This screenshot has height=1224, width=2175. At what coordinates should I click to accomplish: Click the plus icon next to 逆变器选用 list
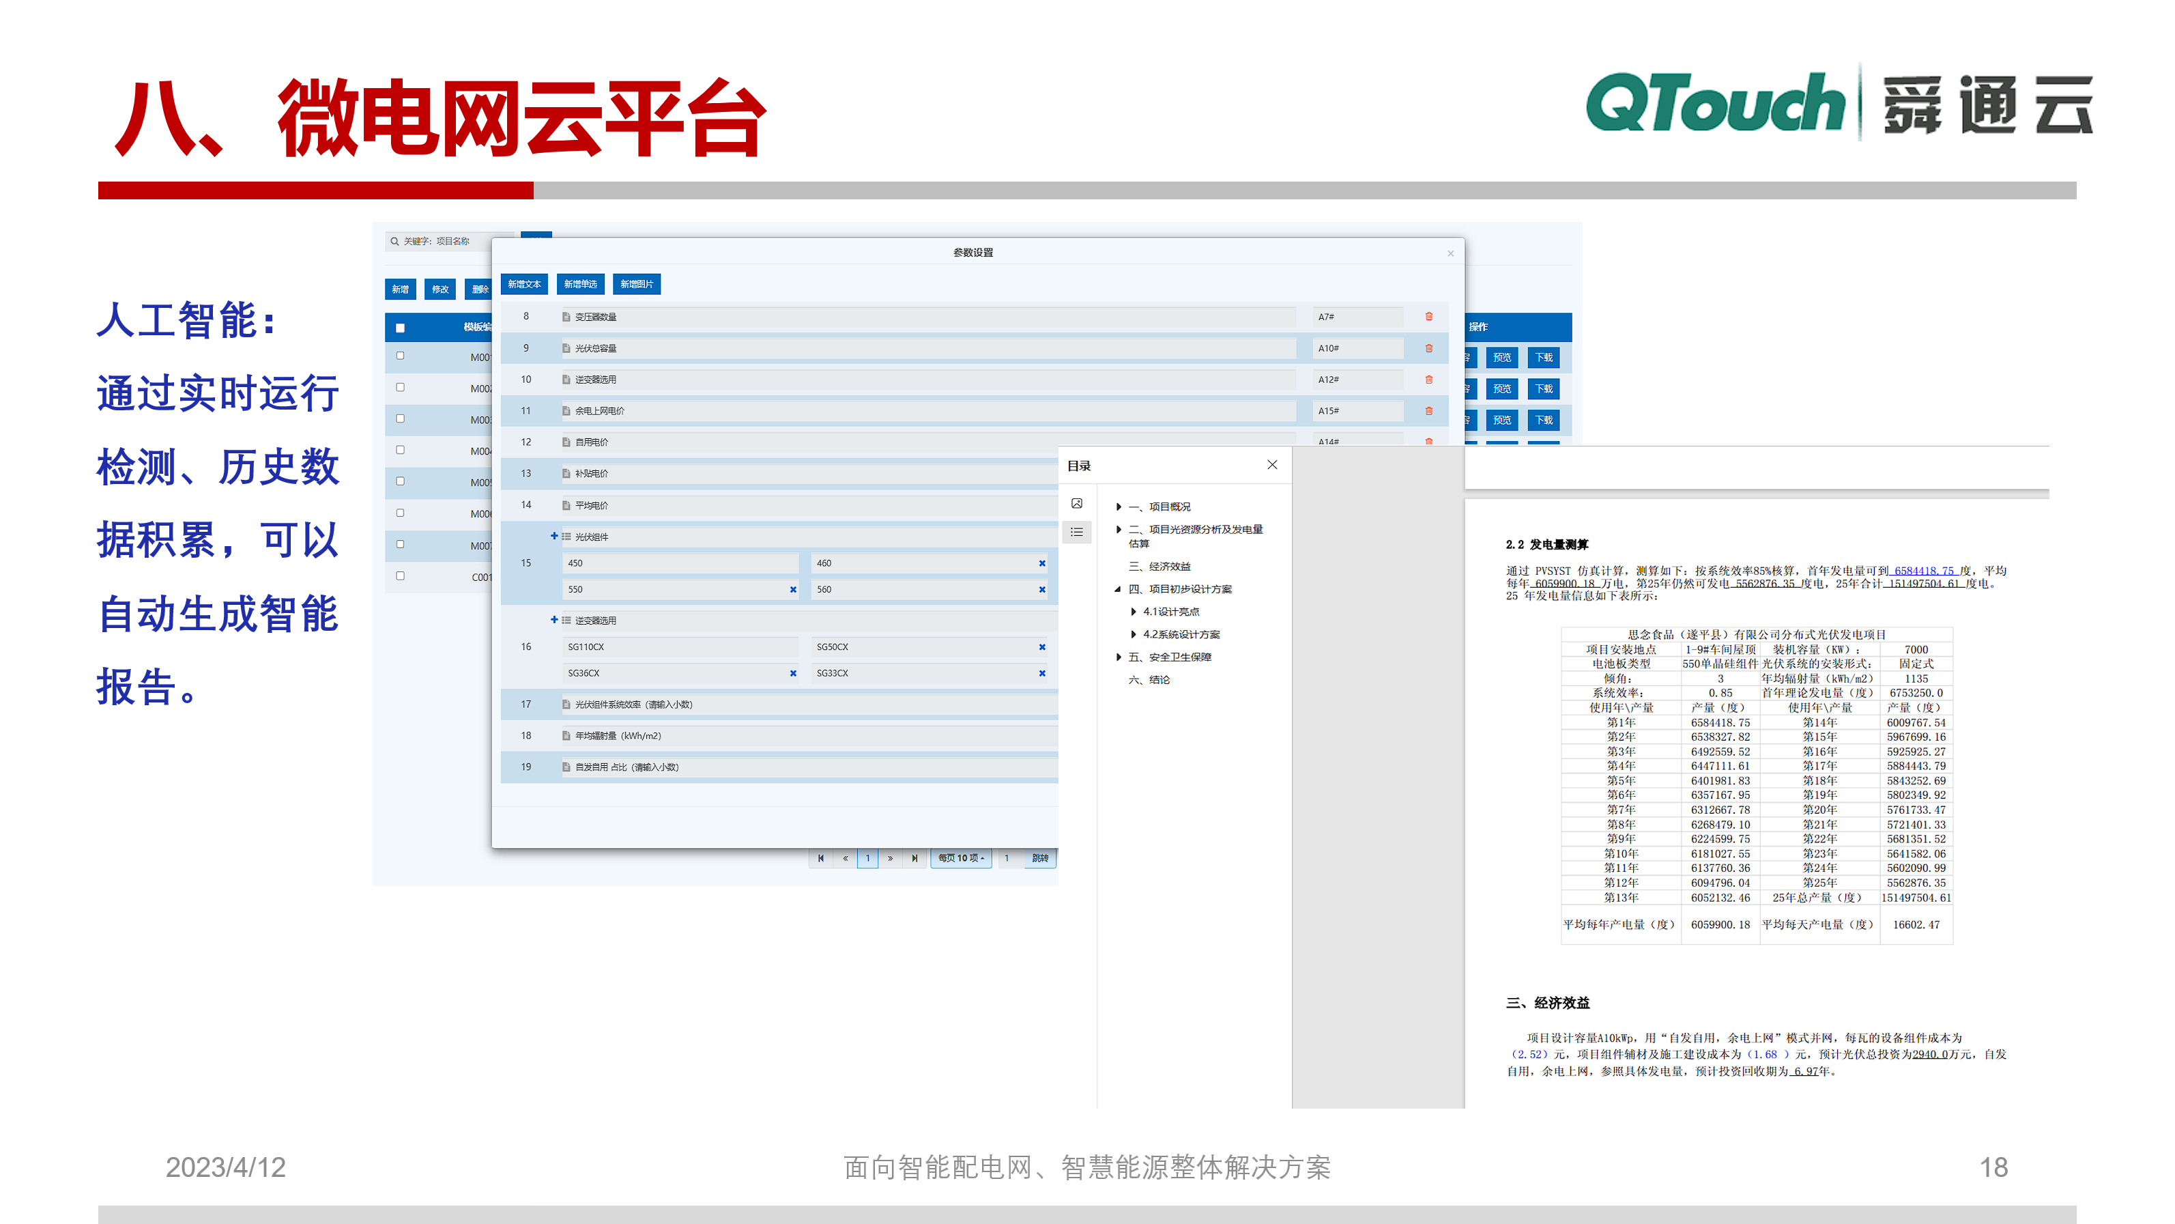point(554,620)
